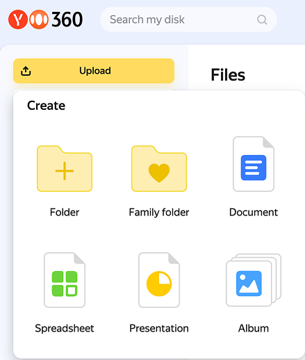
Task: Create a new album via the picture stack icon
Action: 254,280
